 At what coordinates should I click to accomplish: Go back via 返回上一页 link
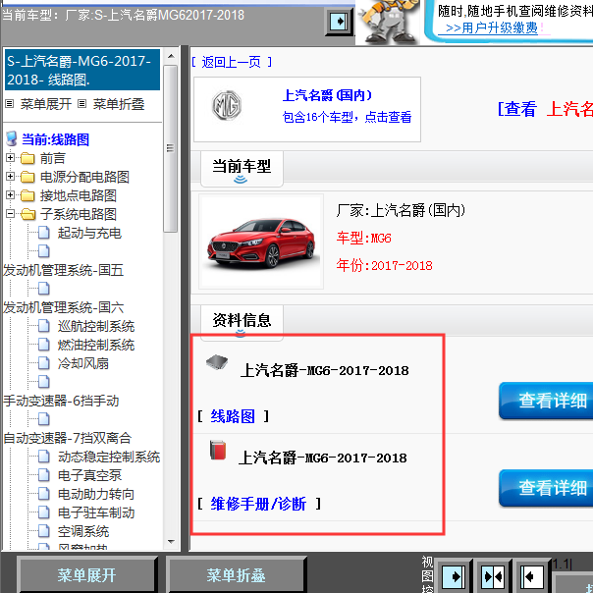(231, 62)
